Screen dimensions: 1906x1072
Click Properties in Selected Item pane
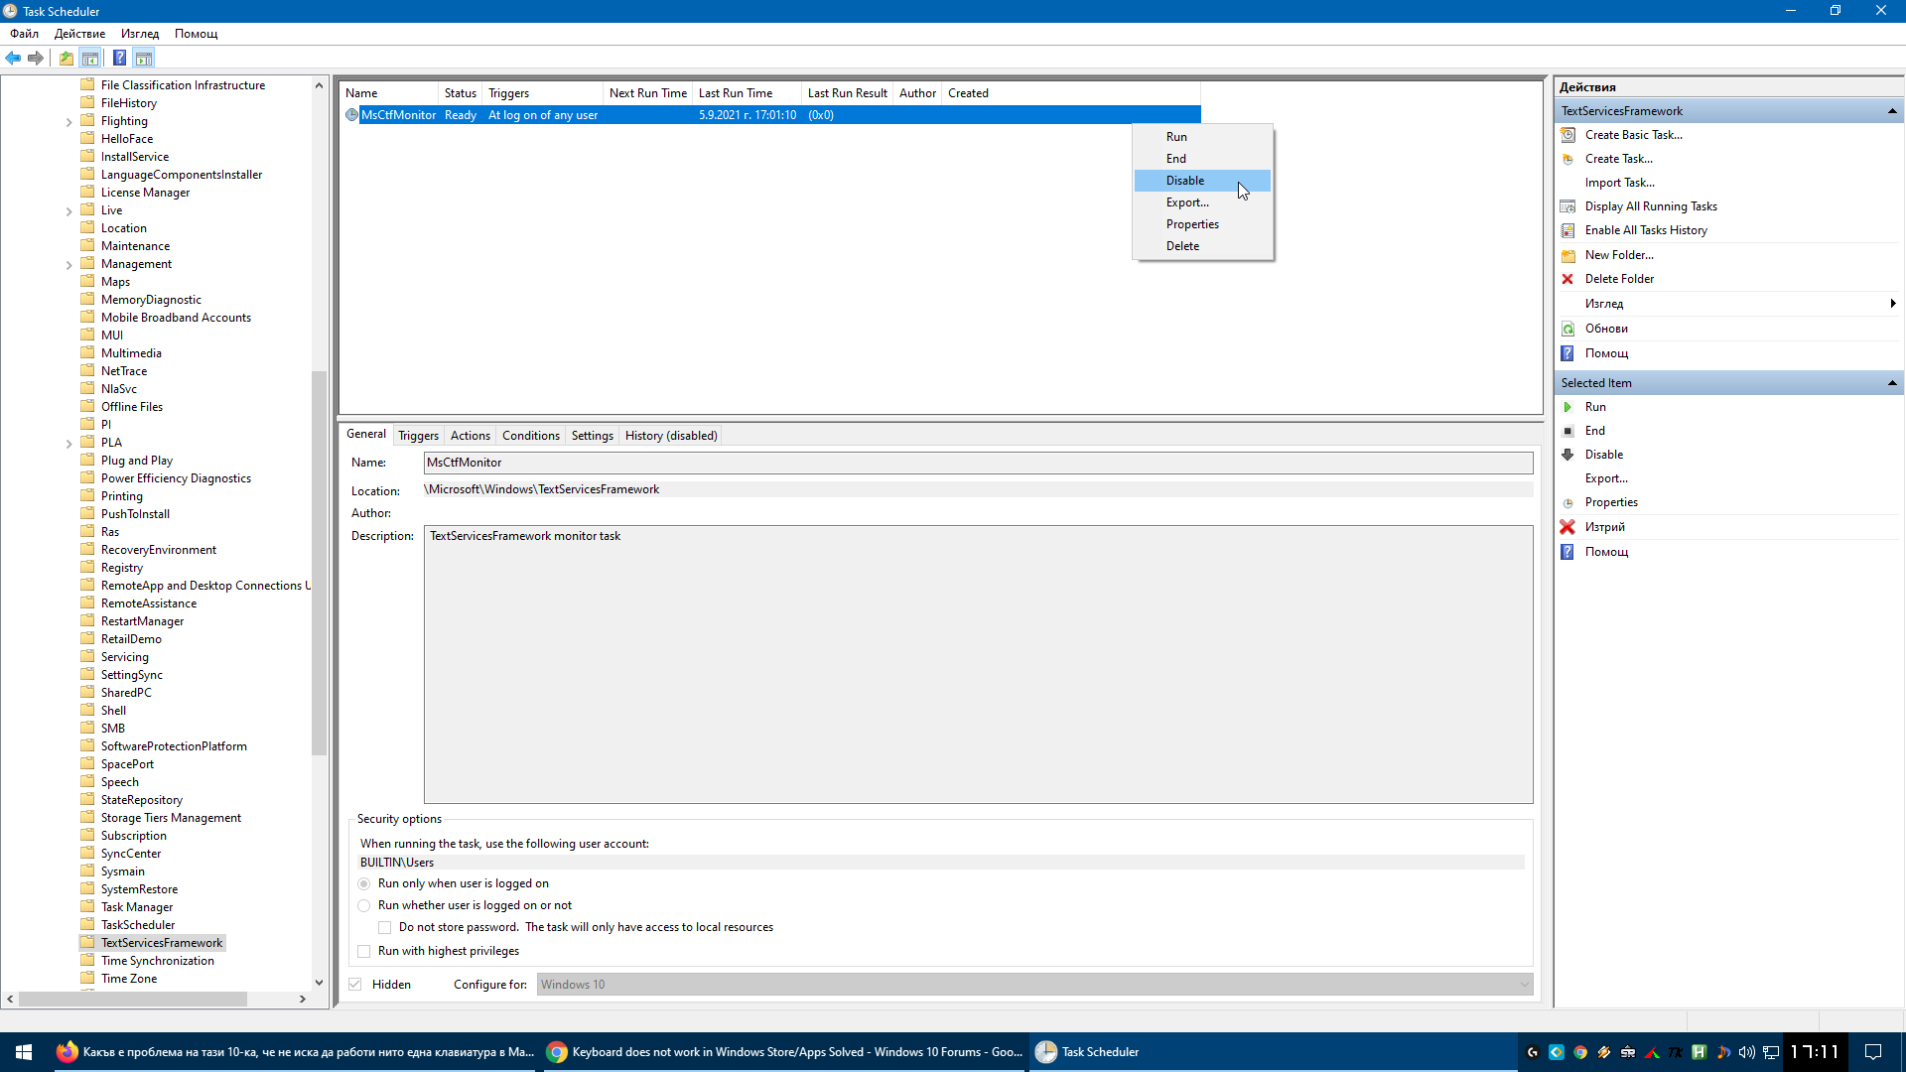click(x=1611, y=502)
